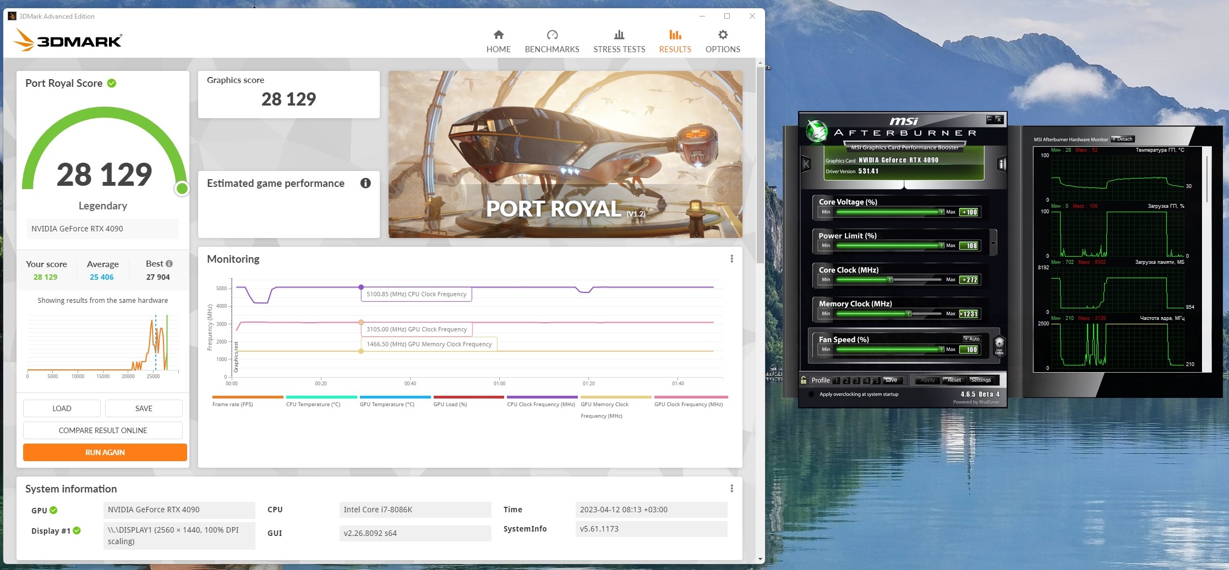Click the SAVE result button
Image resolution: width=1229 pixels, height=570 pixels.
point(144,408)
